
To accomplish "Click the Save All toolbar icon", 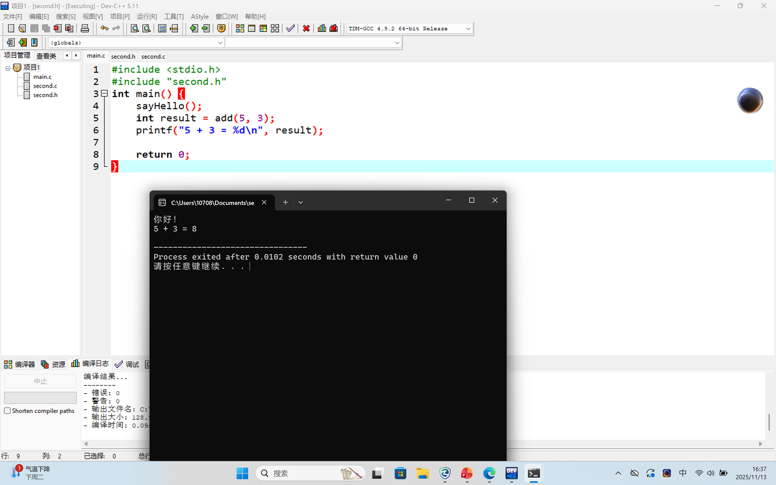I will [46, 28].
